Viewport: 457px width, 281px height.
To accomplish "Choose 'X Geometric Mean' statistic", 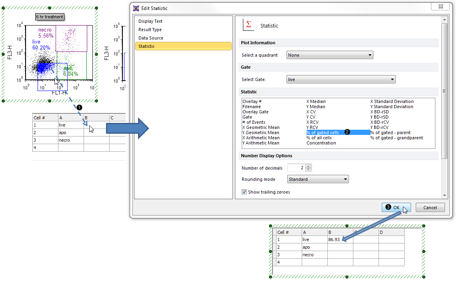I will coord(261,127).
